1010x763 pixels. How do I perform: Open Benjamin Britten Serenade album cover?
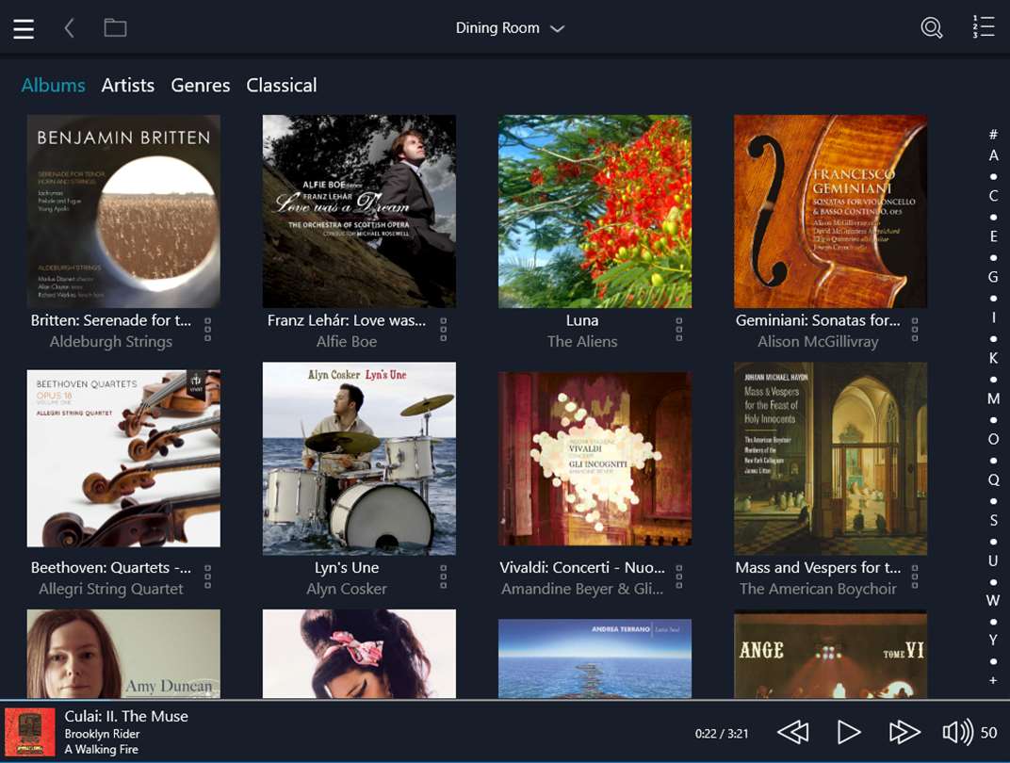click(x=123, y=211)
